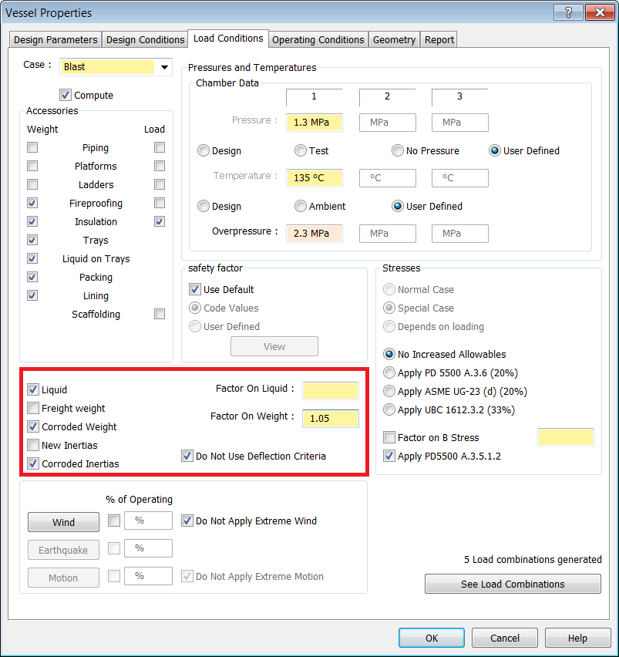Enable Piping weight checkbox
This screenshot has width=619, height=657.
(32, 147)
